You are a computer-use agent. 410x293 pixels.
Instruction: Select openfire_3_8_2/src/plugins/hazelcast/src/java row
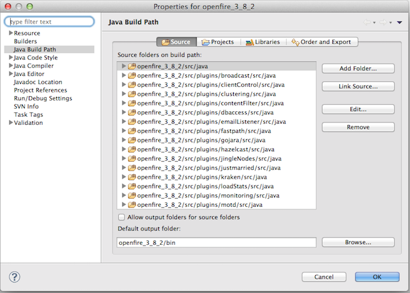pos(216,149)
